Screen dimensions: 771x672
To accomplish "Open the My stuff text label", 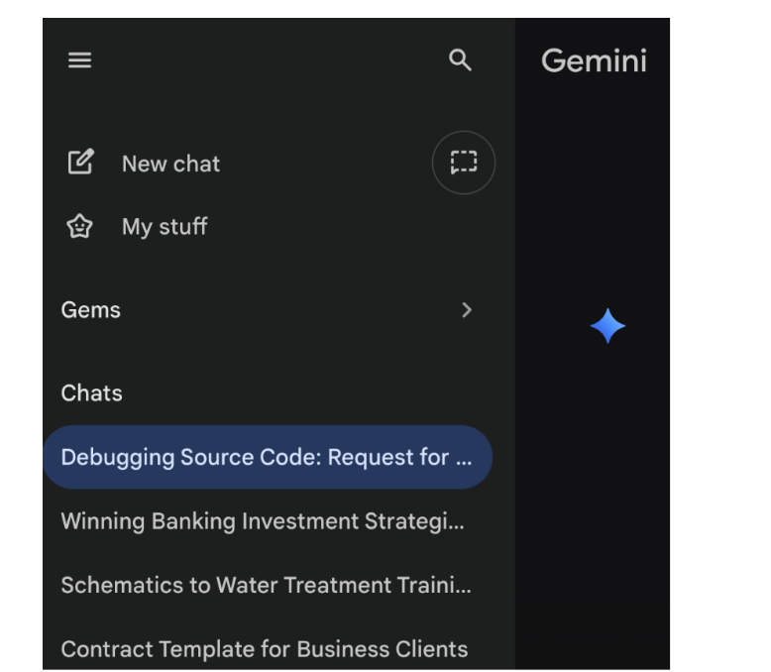I will click(x=165, y=227).
